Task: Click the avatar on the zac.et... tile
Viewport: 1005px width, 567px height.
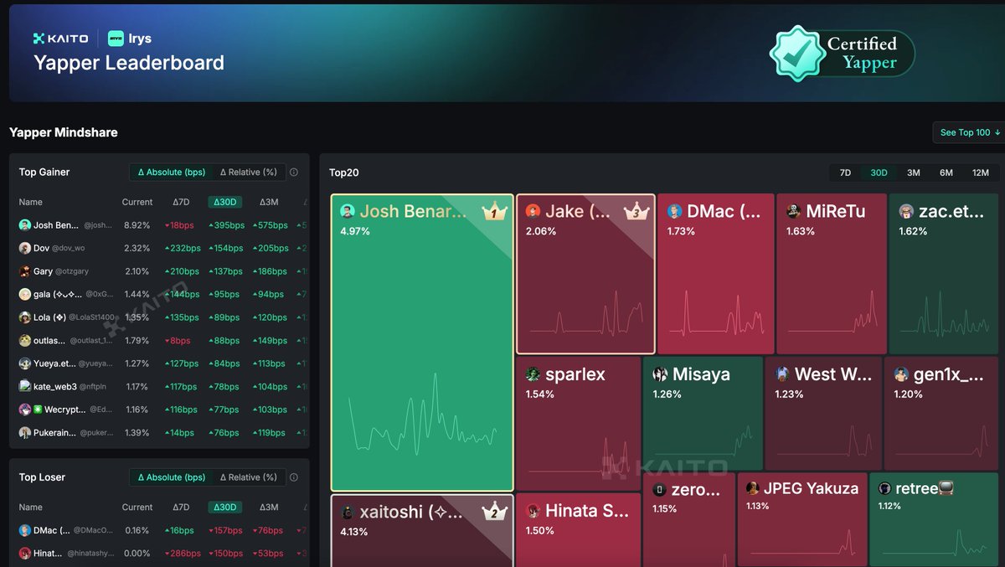Action: 906,212
